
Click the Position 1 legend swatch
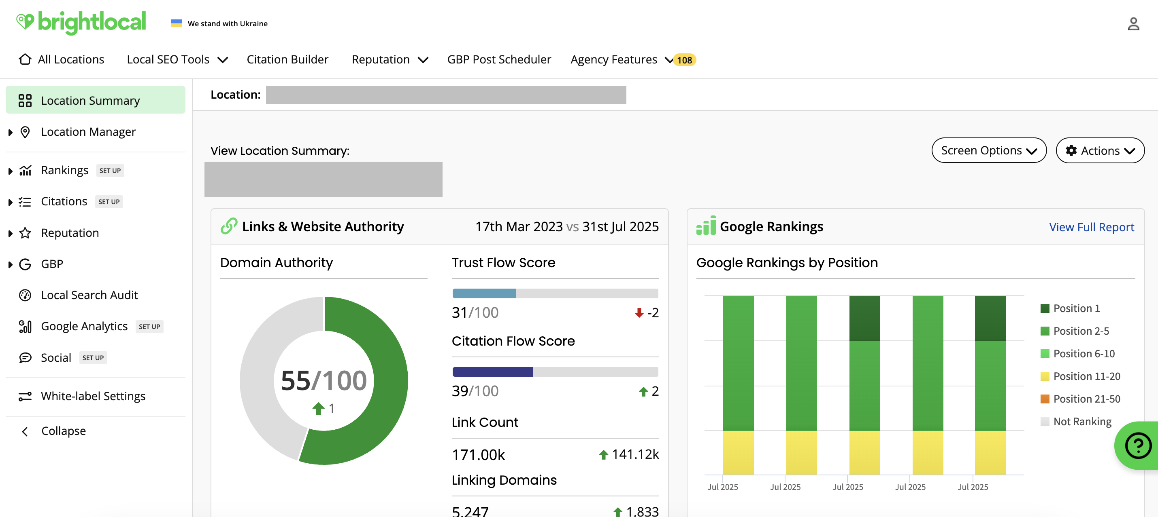(x=1045, y=308)
